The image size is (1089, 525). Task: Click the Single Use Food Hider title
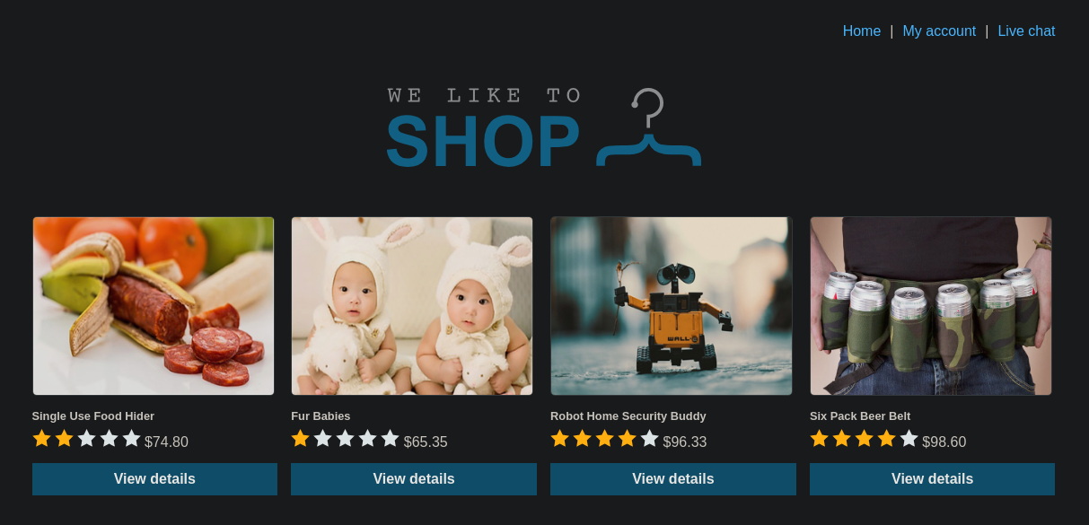pos(93,416)
